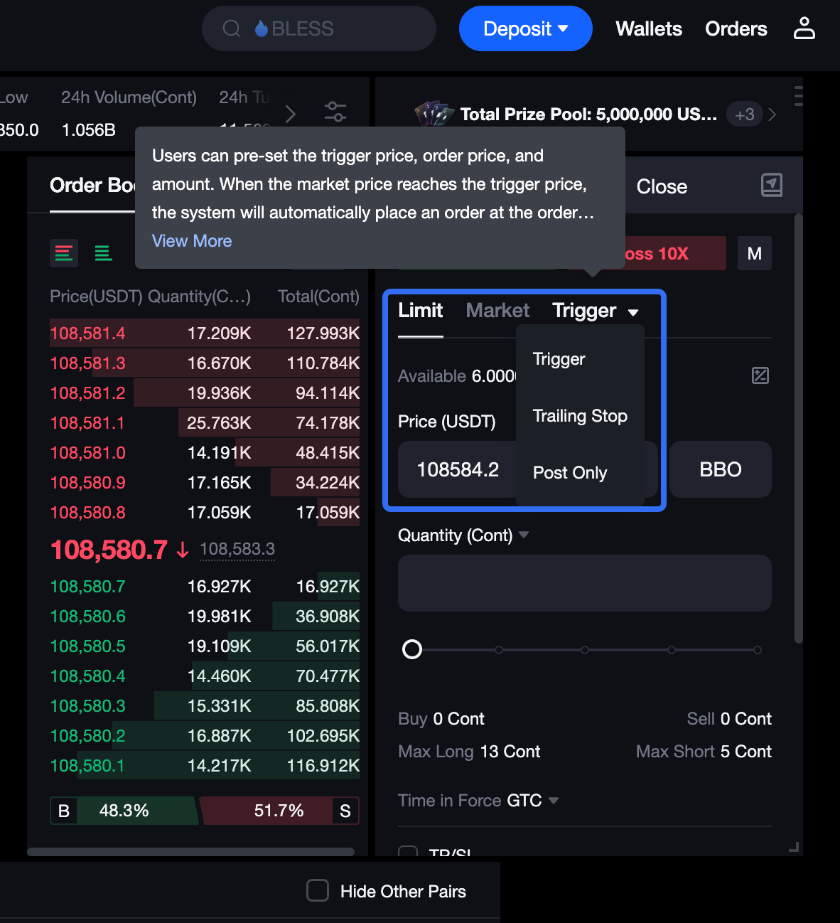Select the buy-only order book view icon
840x923 pixels.
tap(104, 253)
